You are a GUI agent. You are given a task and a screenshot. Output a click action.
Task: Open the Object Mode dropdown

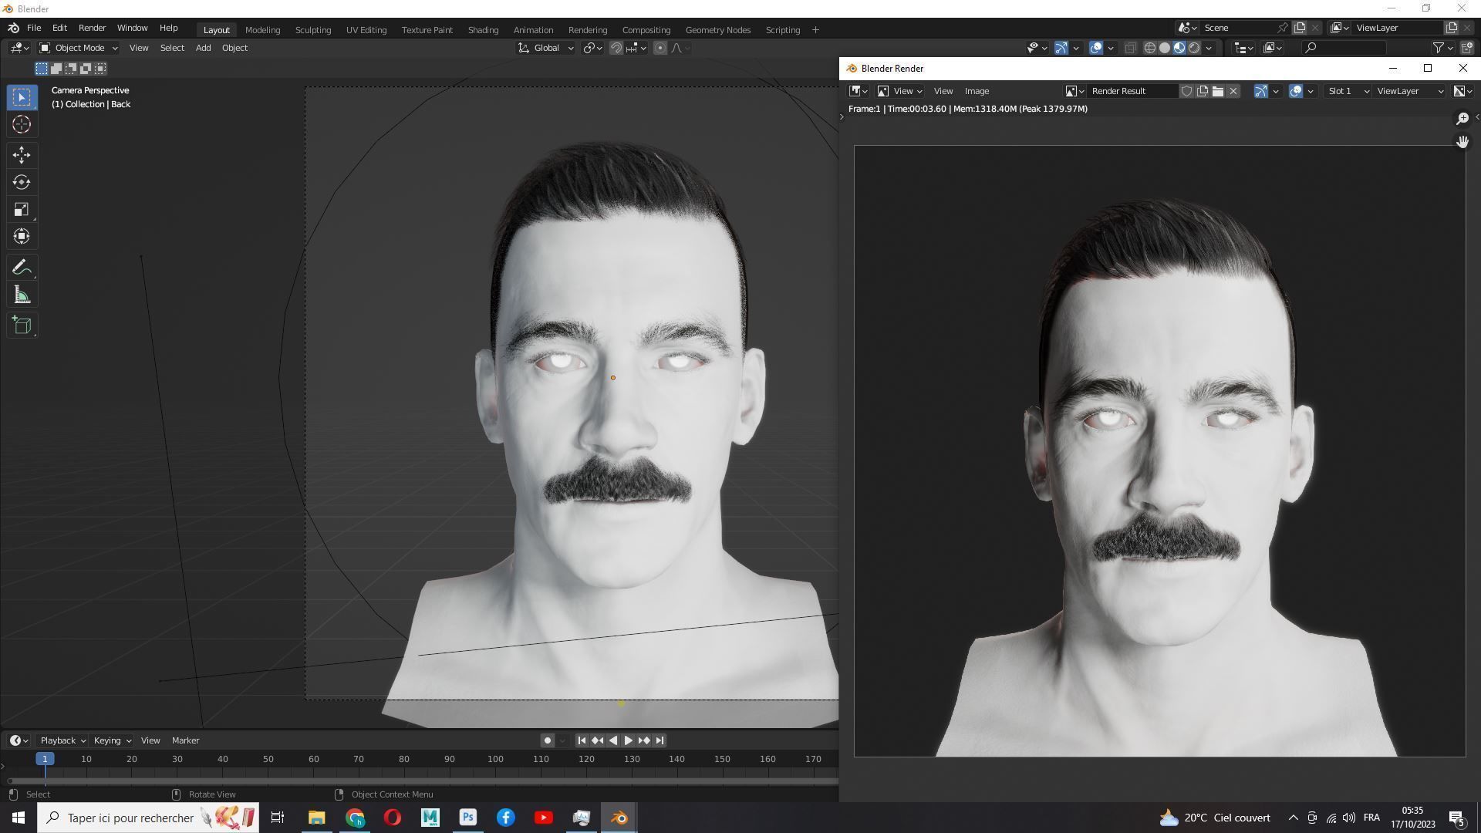point(78,48)
